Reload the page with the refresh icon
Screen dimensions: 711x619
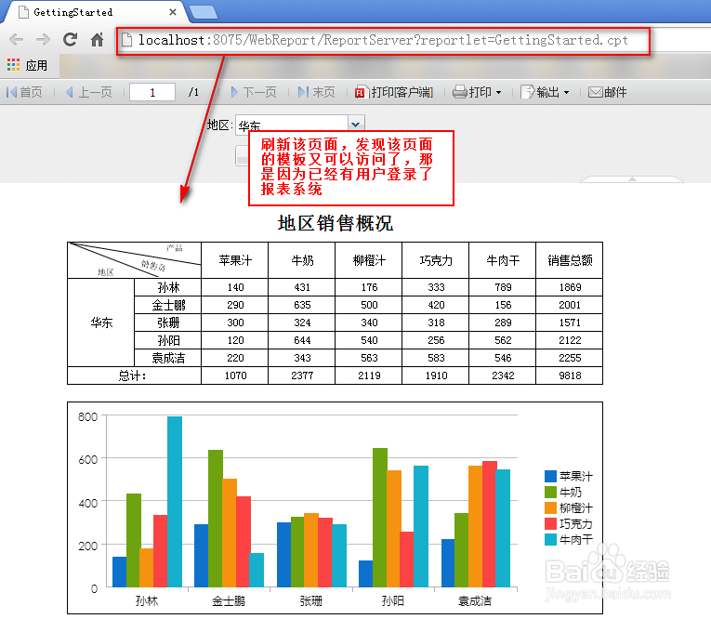[x=70, y=40]
